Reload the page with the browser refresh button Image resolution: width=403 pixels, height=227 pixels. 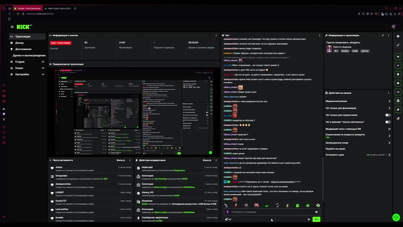coord(18,14)
